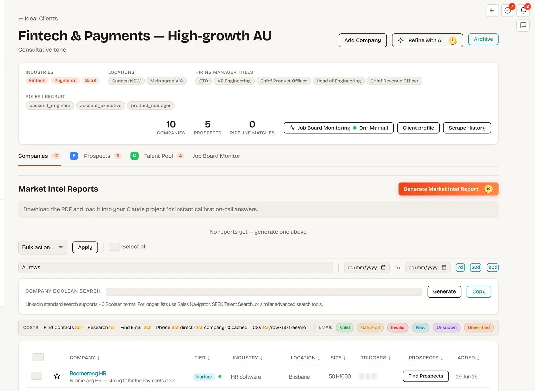Click the end date dd/mm/yyyy field
Viewport: 535px width, 391px height.
click(x=428, y=268)
